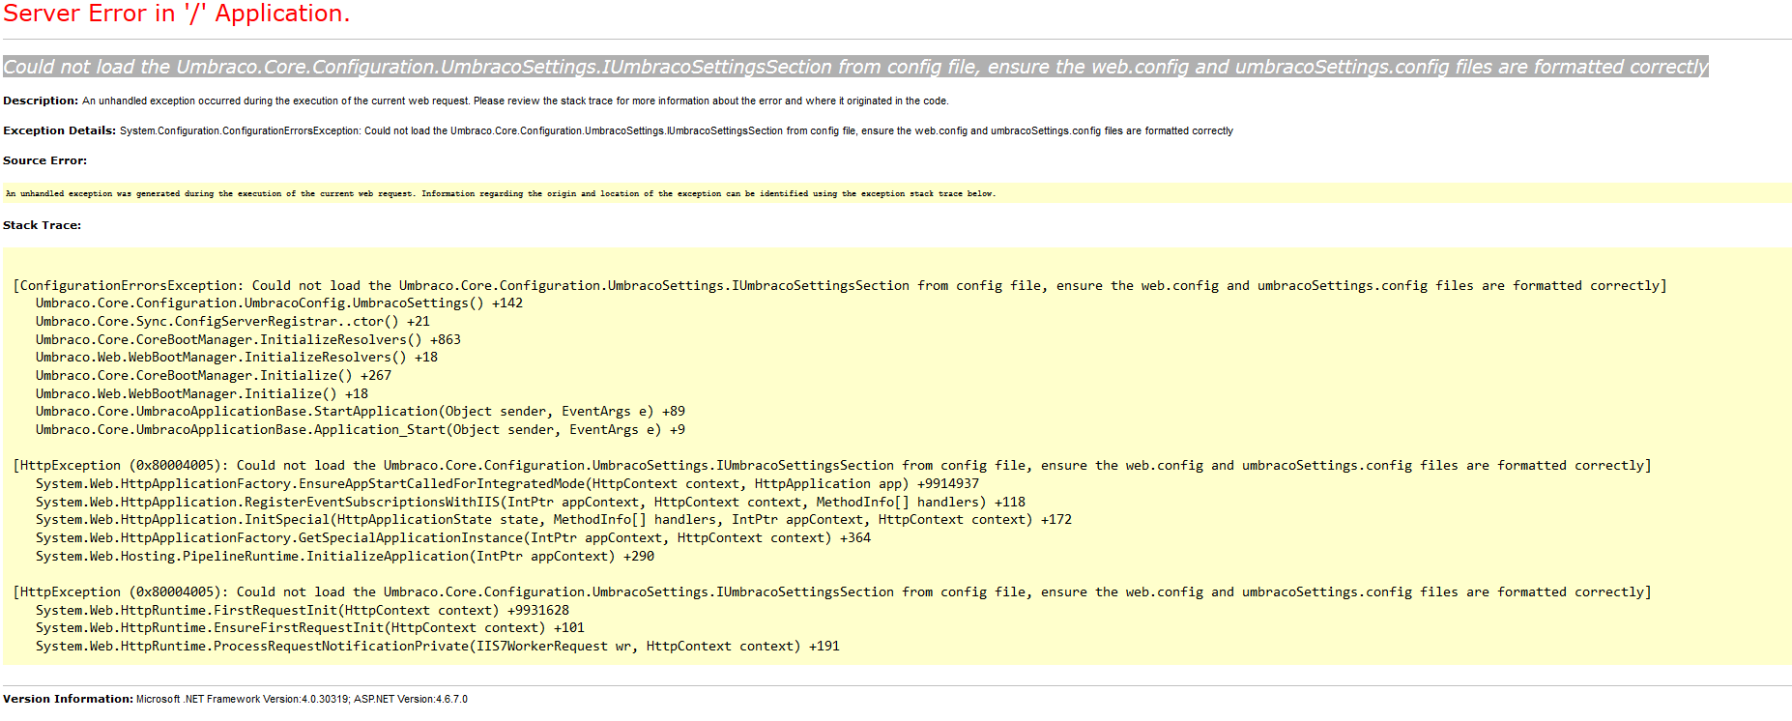Click the 'Server Error in '/' Application.' heading
Image resolution: width=1792 pixels, height=721 pixels.
click(176, 14)
